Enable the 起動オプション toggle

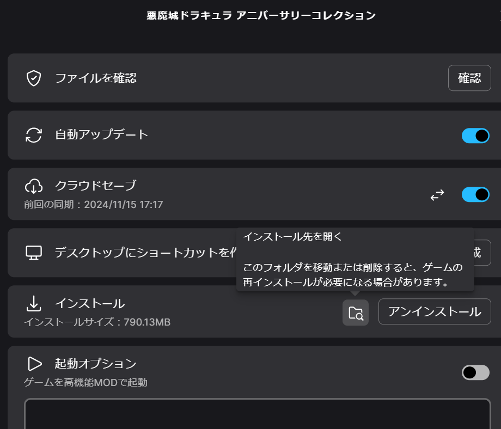coord(475,372)
